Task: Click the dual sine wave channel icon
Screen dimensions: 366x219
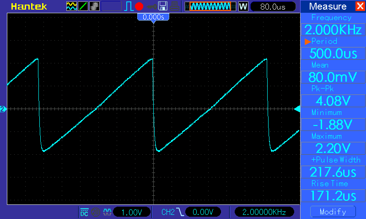Action: pos(71,6)
